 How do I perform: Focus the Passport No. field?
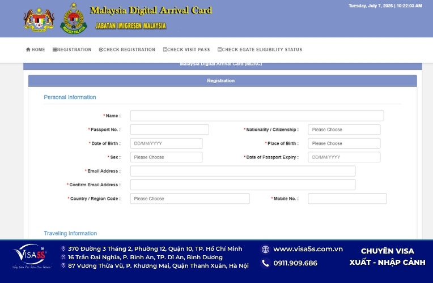coord(169,130)
